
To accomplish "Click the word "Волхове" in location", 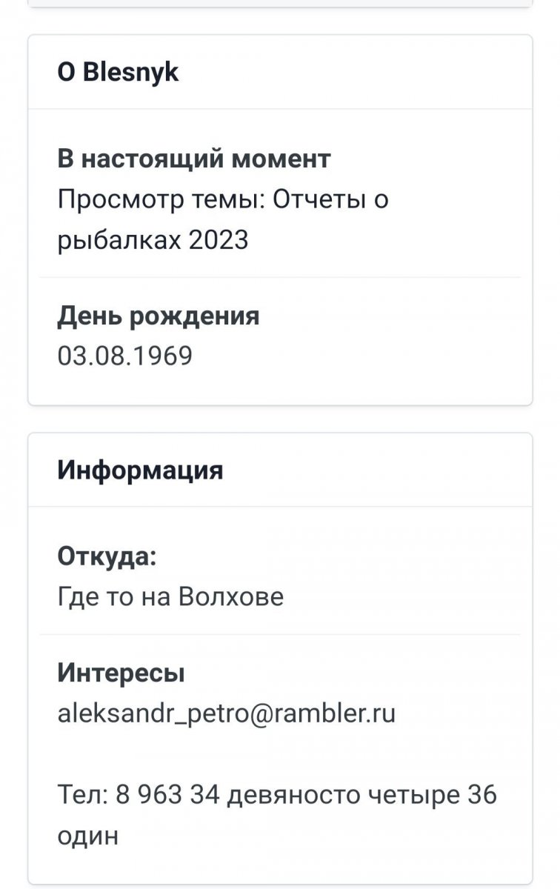I will (231, 596).
